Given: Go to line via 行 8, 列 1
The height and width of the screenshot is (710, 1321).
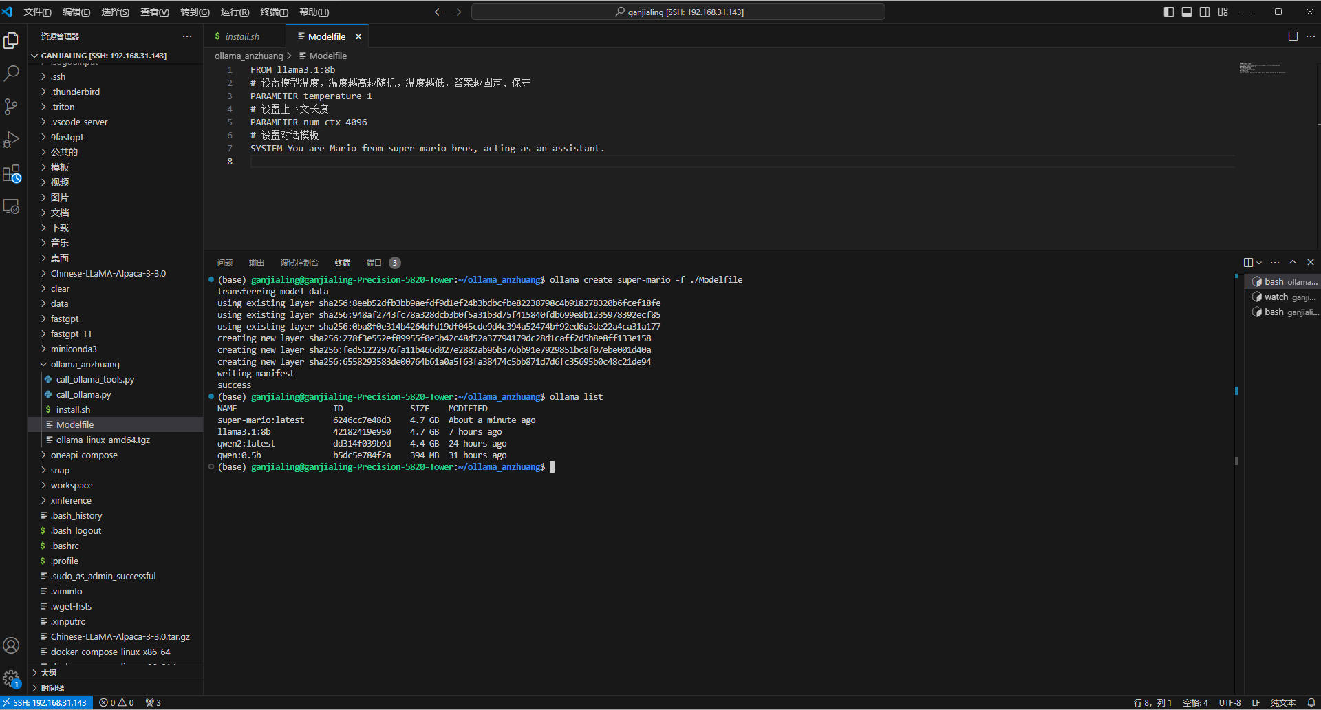Looking at the screenshot, I should click(1152, 702).
